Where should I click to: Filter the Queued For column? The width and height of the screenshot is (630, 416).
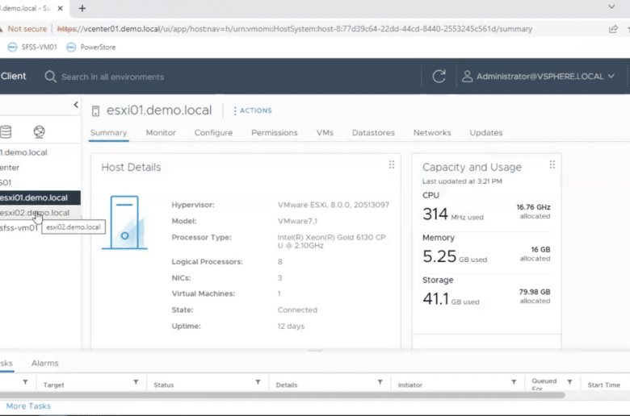(569, 382)
